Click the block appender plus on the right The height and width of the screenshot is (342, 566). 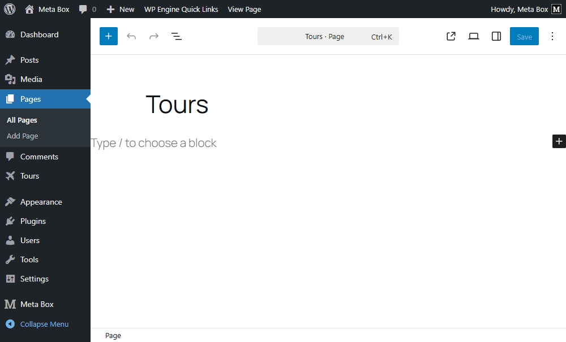pyautogui.click(x=559, y=141)
